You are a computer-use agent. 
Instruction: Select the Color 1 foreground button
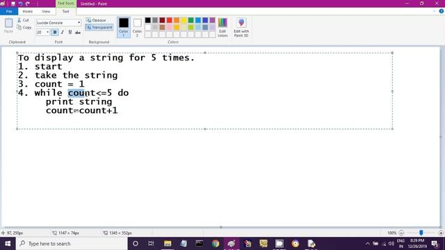click(x=124, y=27)
